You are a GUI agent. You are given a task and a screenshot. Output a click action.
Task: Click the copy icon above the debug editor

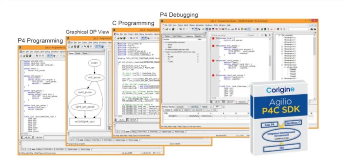(x=266, y=35)
